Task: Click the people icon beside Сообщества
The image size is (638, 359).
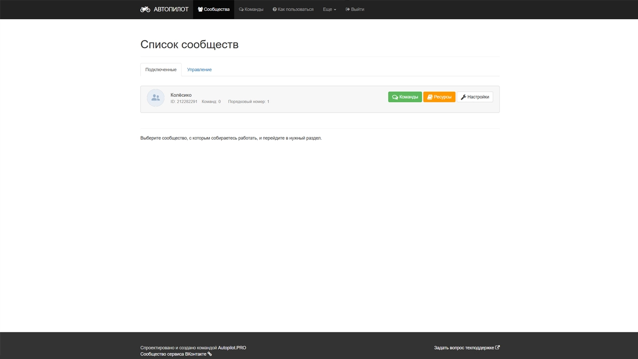Action: pos(200,9)
